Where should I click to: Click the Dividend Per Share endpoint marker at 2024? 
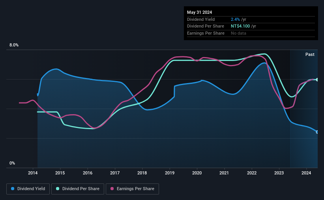(317, 80)
